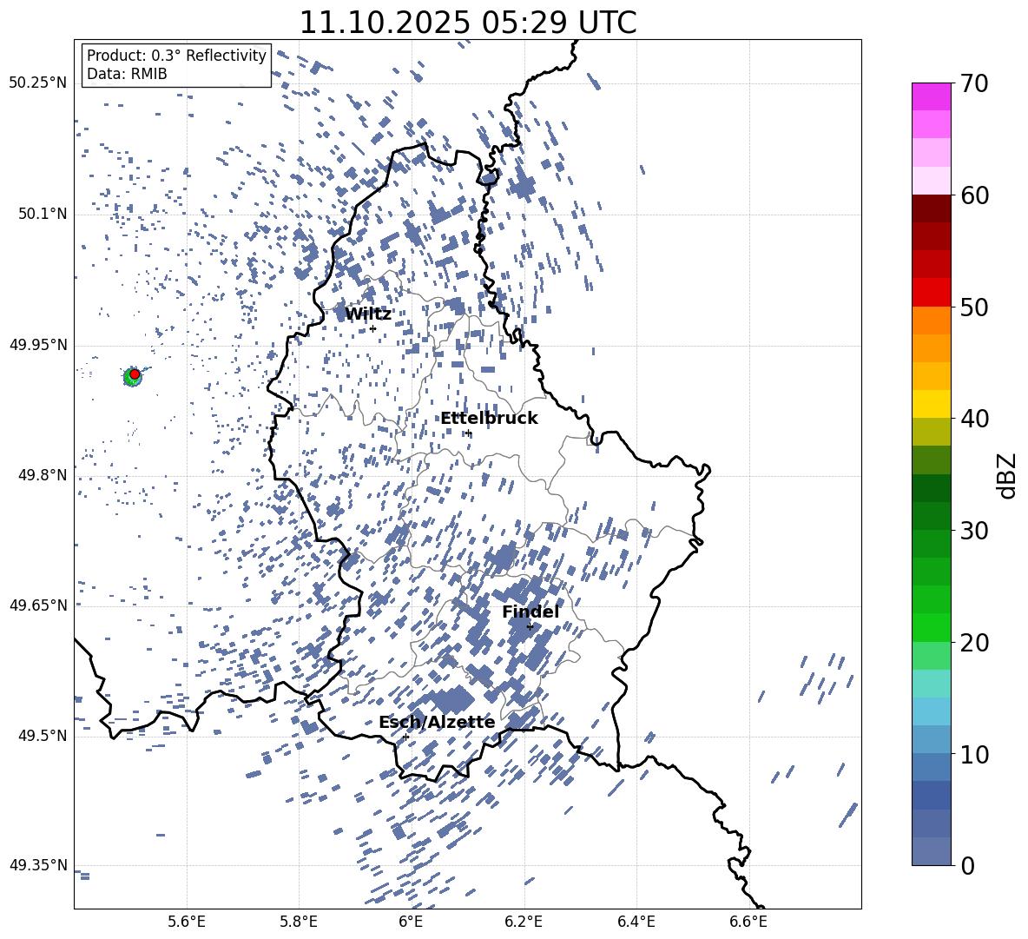Click the colorbar tick value 40
The height and width of the screenshot is (939, 1028).
[x=974, y=419]
